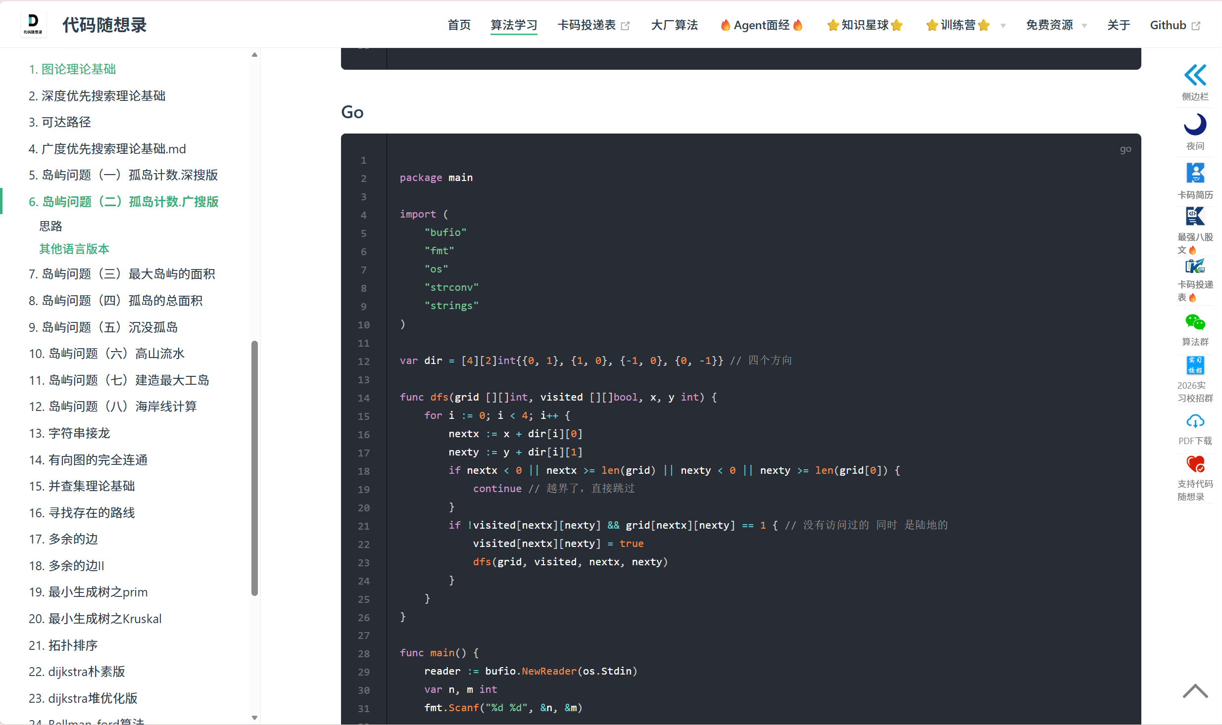Image resolution: width=1222 pixels, height=725 pixels.
Task: Open 19. 最小生成树之prim chapter
Action: click(88, 592)
